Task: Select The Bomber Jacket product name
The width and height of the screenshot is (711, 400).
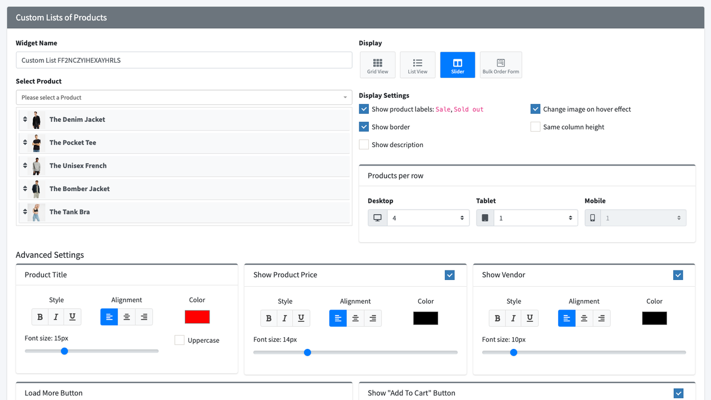Action: click(79, 189)
